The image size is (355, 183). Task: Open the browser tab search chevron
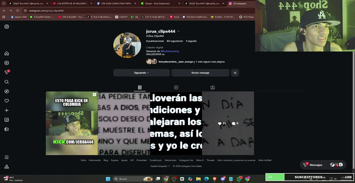pos(4,4)
